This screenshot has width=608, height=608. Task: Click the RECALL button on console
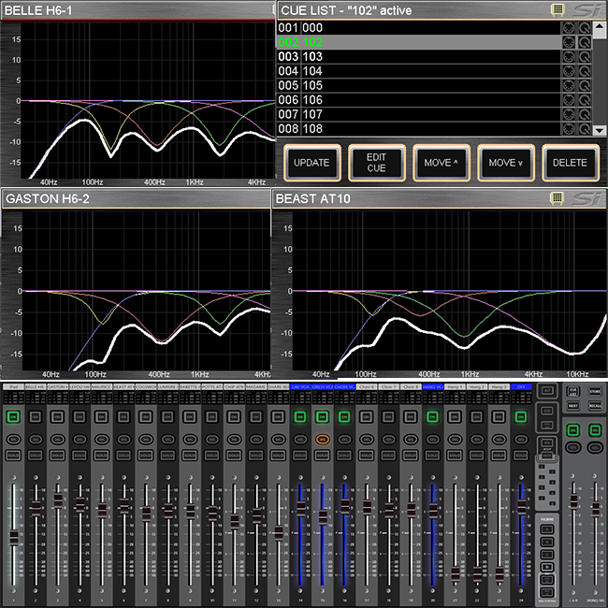click(595, 406)
